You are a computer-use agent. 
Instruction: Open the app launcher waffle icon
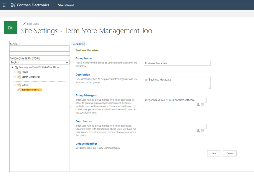5,5
